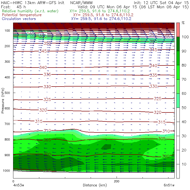Select the 60–70% light green colorbar segment

pyautogui.click(x=178, y=86)
